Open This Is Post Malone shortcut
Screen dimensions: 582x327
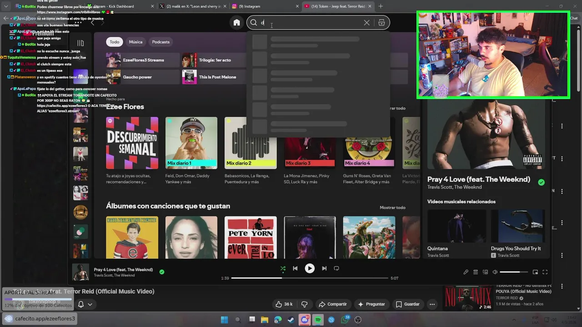coord(214,77)
